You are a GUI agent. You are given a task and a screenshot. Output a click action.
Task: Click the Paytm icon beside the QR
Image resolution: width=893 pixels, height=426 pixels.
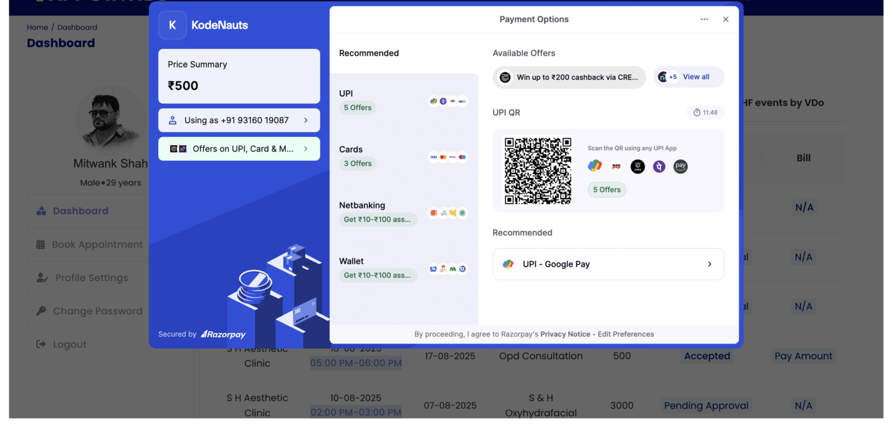pyautogui.click(x=616, y=166)
